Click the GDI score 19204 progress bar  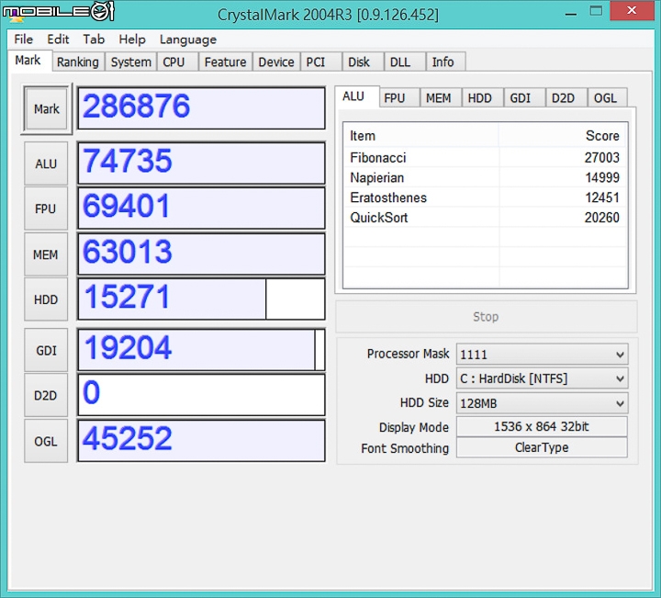pos(201,350)
